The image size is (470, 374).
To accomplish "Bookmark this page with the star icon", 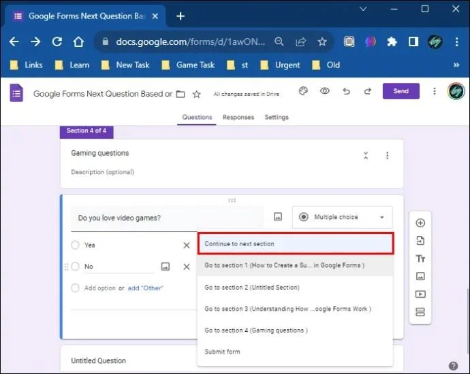I will click(322, 41).
